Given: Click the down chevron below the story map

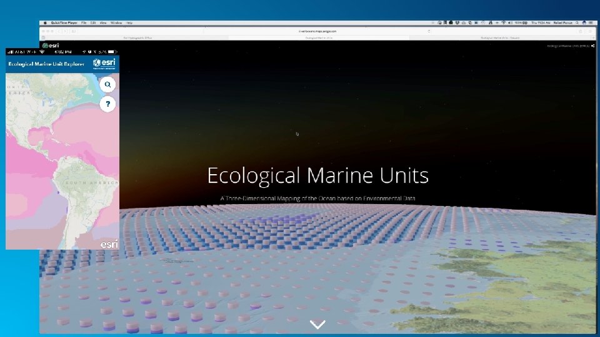Looking at the screenshot, I should tap(317, 325).
